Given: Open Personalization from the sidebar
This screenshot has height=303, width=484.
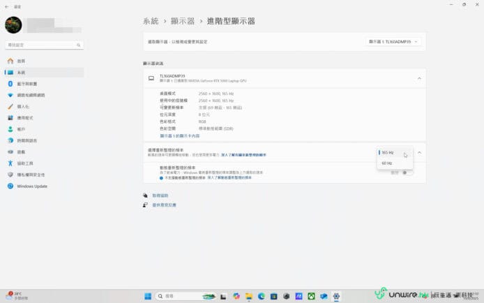Looking at the screenshot, I should click(23, 106).
